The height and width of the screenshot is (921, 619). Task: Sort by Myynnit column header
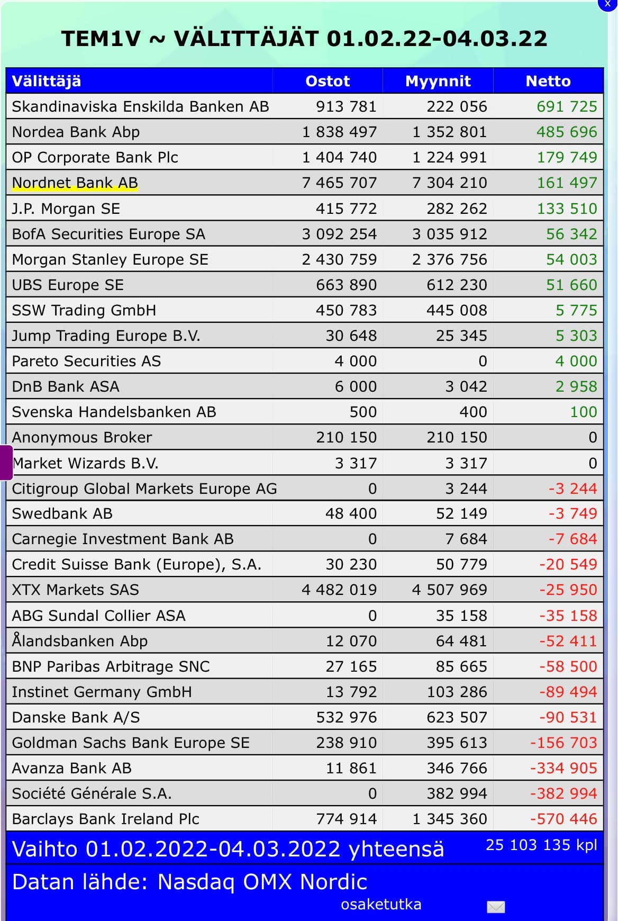pos(438,81)
